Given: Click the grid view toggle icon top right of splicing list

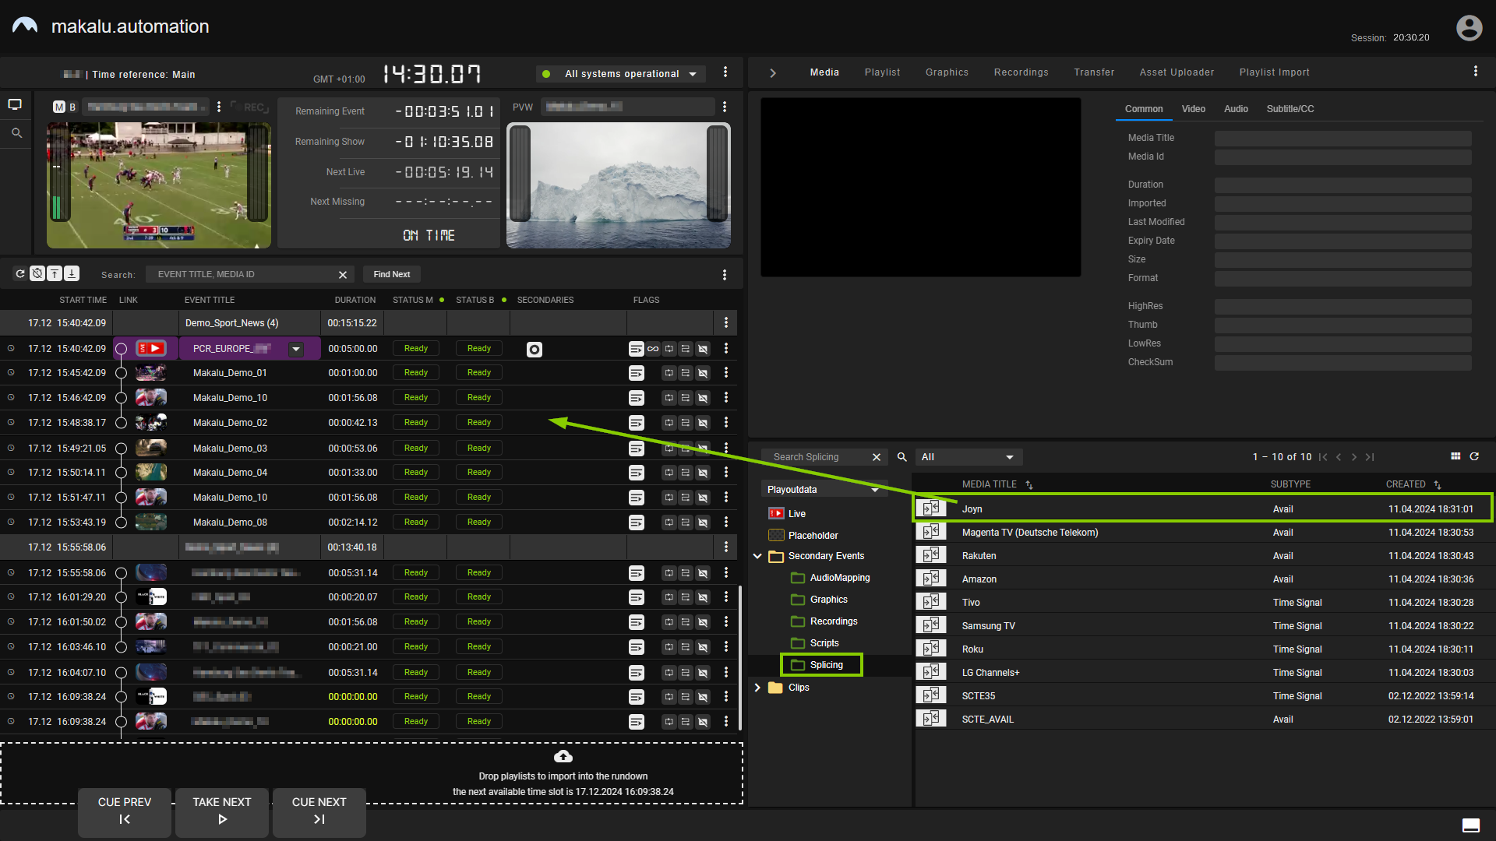Looking at the screenshot, I should (1456, 456).
